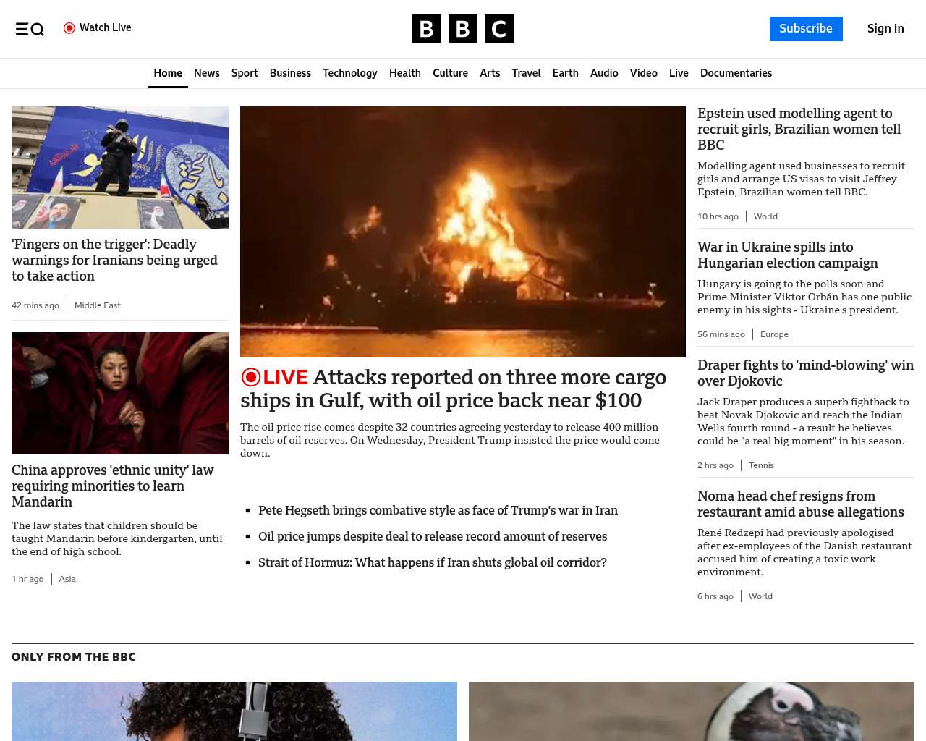Open Pete Hegseth combative style article
Image resolution: width=926 pixels, height=741 pixels.
[438, 510]
